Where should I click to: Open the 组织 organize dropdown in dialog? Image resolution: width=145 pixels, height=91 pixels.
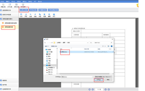(x=47, y=46)
